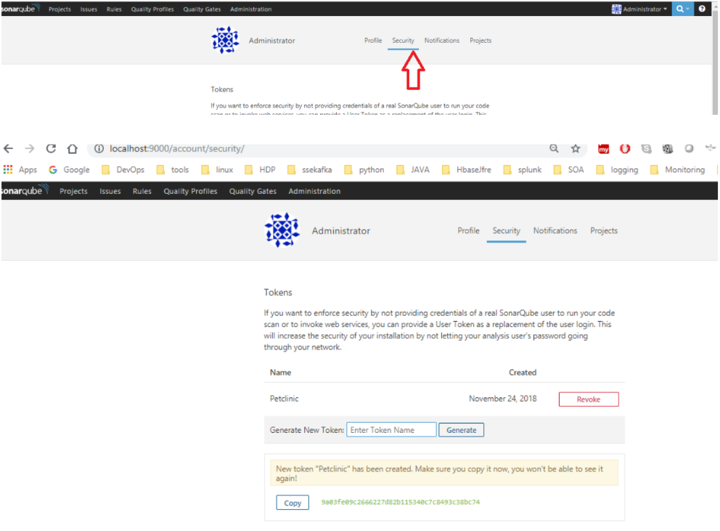Click the help question mark icon in top screenshot
The width and height of the screenshot is (720, 531).
tap(702, 9)
